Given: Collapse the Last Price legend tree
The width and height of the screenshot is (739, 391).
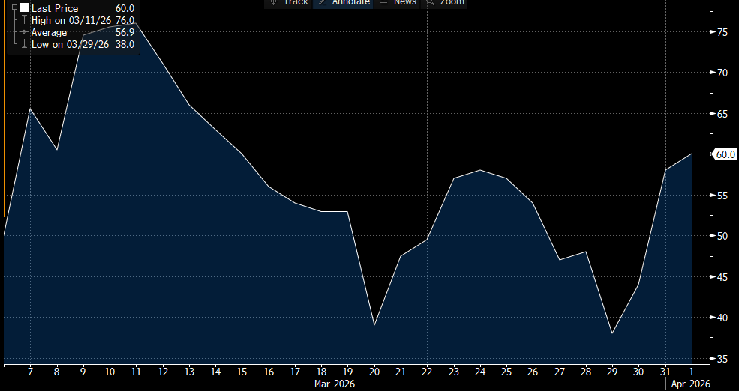Looking at the screenshot, I should (x=14, y=7).
